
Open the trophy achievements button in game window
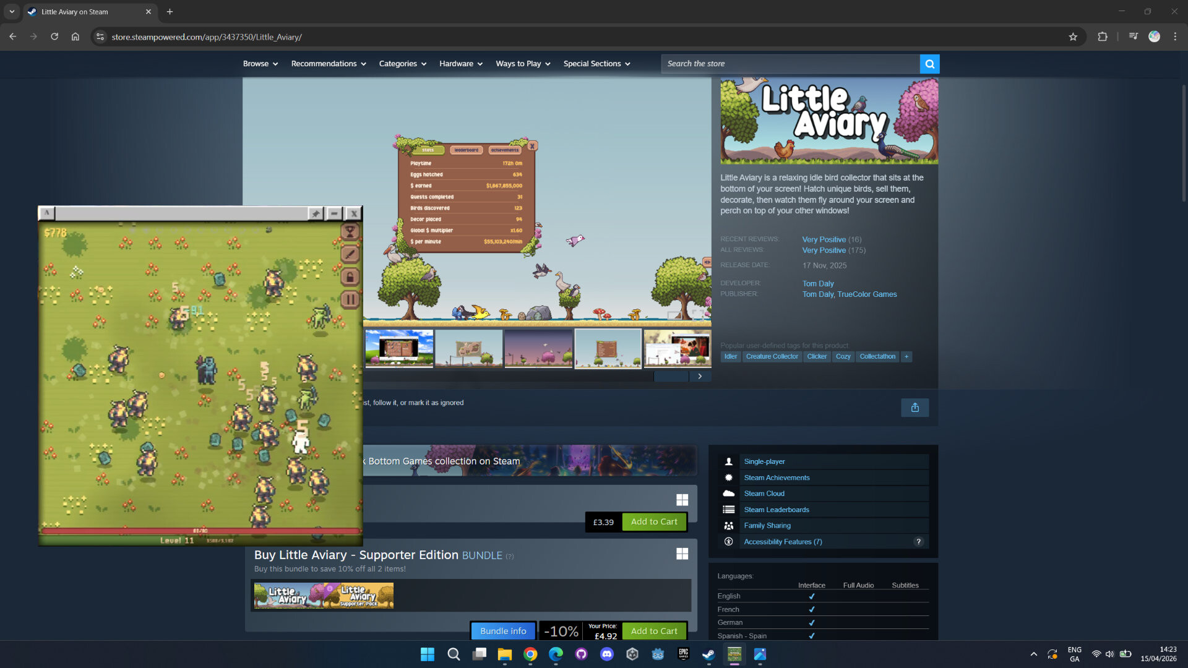350,231
